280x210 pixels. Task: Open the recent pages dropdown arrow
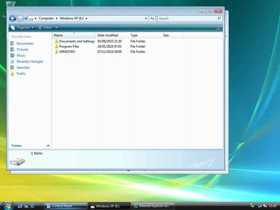tap(26, 18)
